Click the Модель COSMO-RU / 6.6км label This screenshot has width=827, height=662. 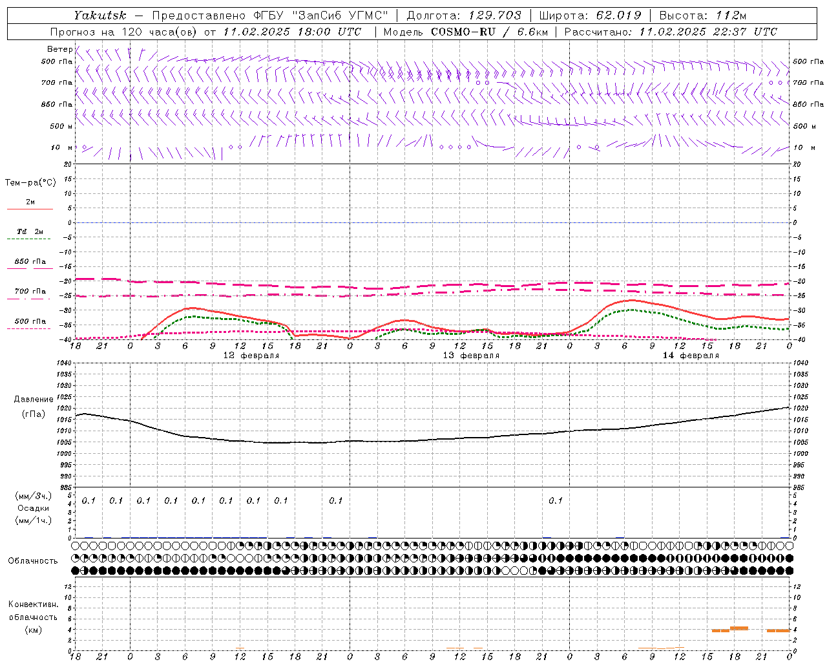tap(465, 32)
